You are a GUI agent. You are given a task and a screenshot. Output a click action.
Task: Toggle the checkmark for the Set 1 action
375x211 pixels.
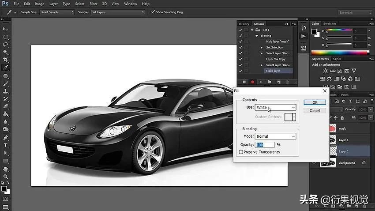240,30
